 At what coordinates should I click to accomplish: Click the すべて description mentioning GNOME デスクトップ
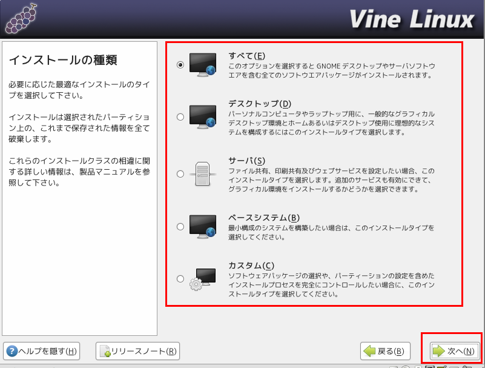click(332, 70)
